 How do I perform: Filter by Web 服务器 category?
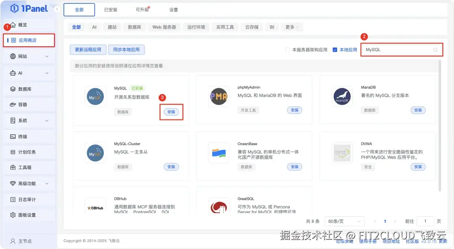tap(164, 27)
